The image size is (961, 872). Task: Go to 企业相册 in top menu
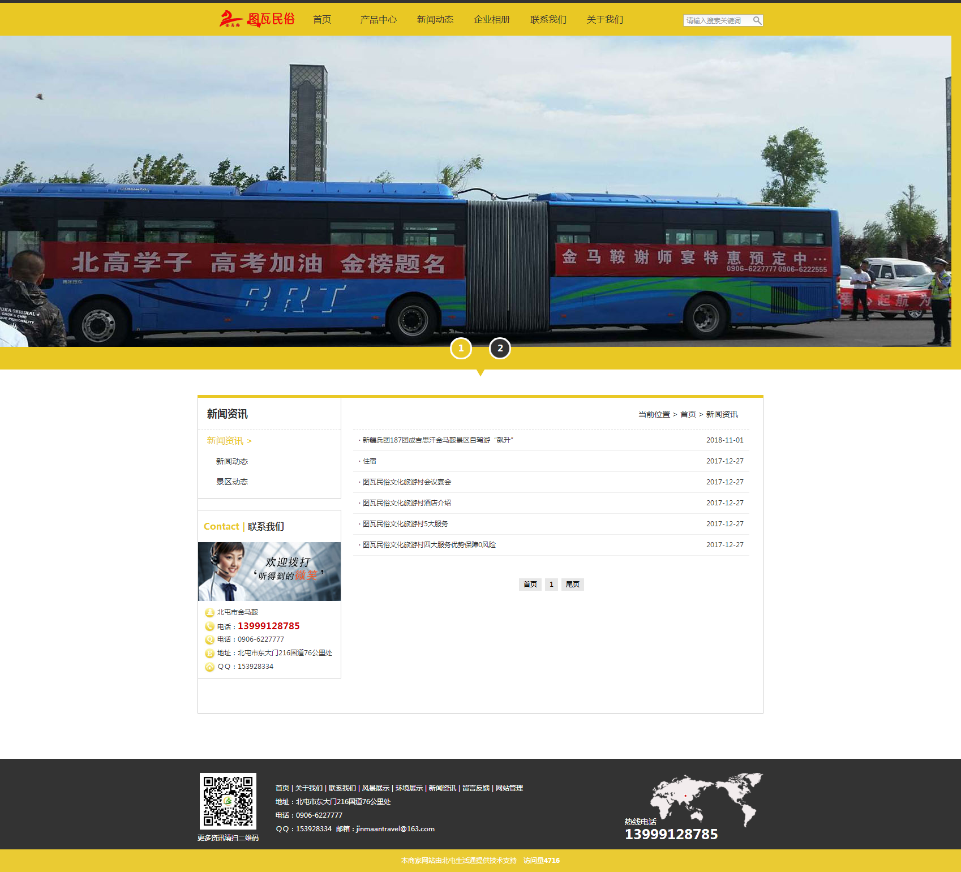491,20
